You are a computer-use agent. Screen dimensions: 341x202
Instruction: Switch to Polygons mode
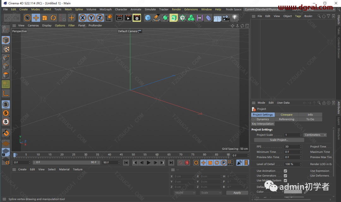click(x=6, y=75)
